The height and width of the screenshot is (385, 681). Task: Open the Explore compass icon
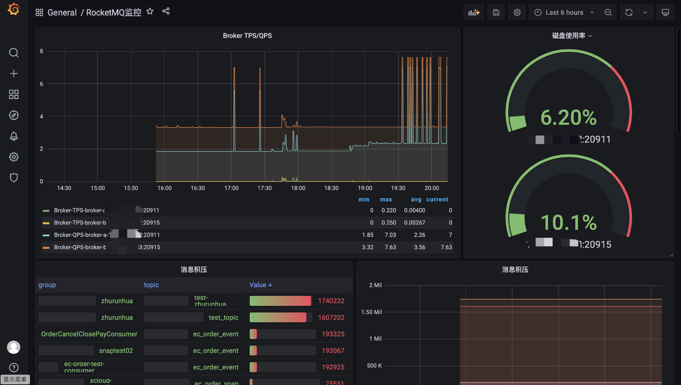14,115
